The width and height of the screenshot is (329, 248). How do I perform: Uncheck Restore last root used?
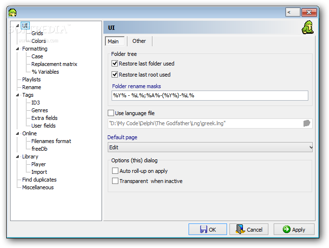114,75
